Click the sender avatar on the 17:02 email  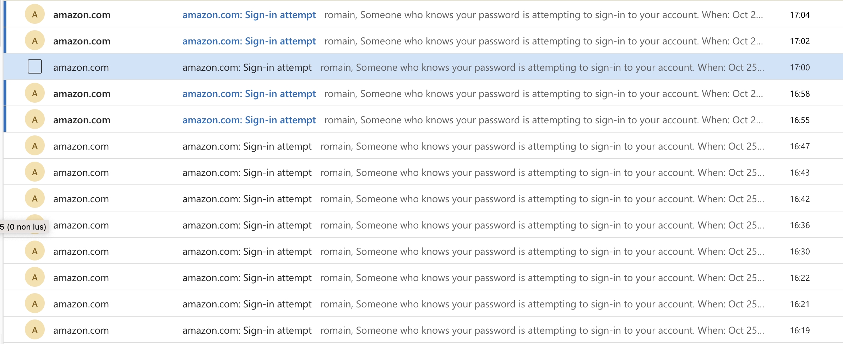point(35,41)
